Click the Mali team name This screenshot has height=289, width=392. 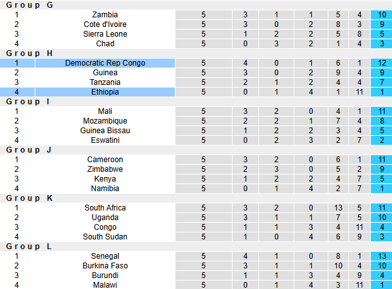(105, 111)
